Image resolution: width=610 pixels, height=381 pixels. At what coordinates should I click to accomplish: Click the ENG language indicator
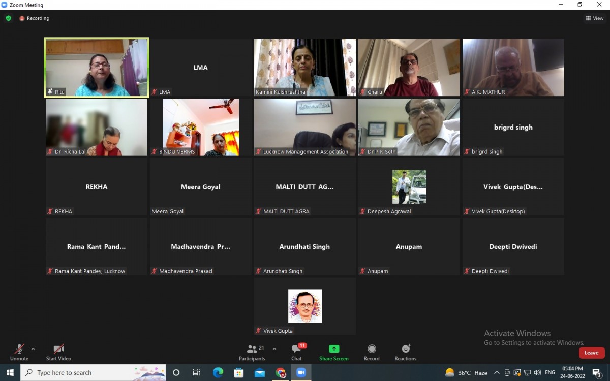tap(550, 372)
